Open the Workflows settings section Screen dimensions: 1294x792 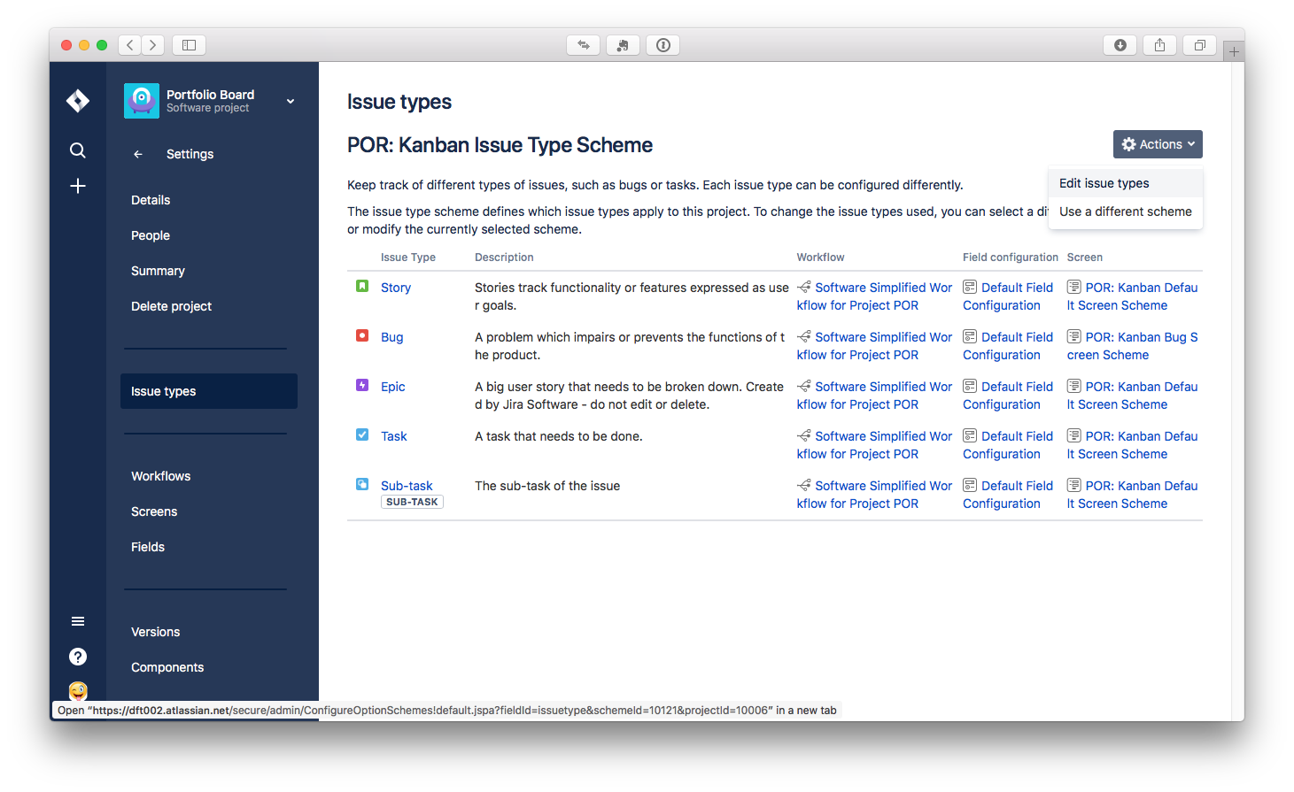coord(160,475)
